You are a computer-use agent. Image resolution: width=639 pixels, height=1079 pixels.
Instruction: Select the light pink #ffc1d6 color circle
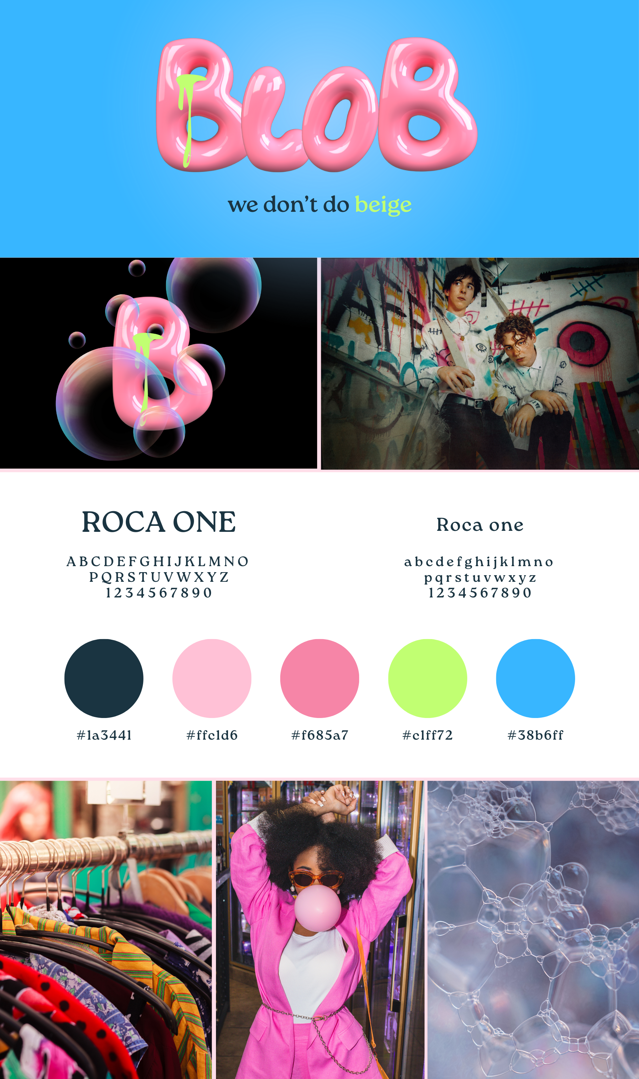[212, 678]
